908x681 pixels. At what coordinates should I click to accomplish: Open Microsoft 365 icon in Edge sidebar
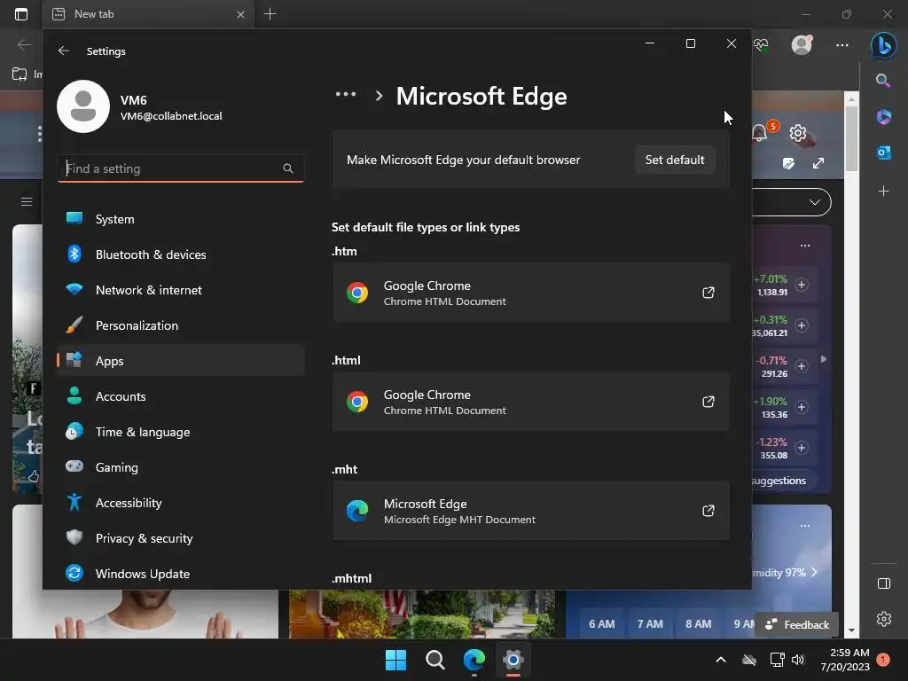pos(884,117)
